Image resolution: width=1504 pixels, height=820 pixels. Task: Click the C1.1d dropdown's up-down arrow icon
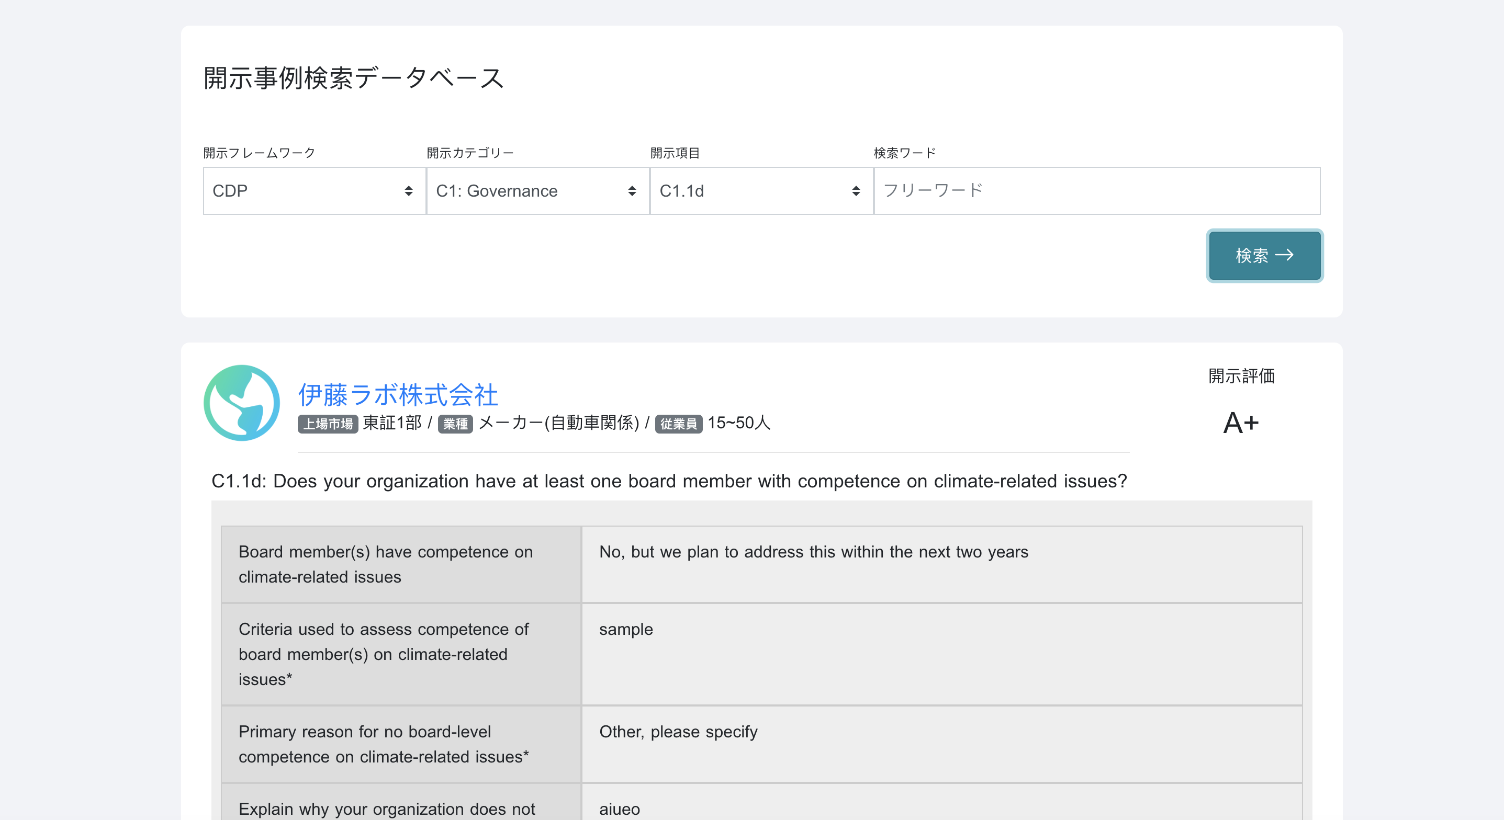[855, 191]
